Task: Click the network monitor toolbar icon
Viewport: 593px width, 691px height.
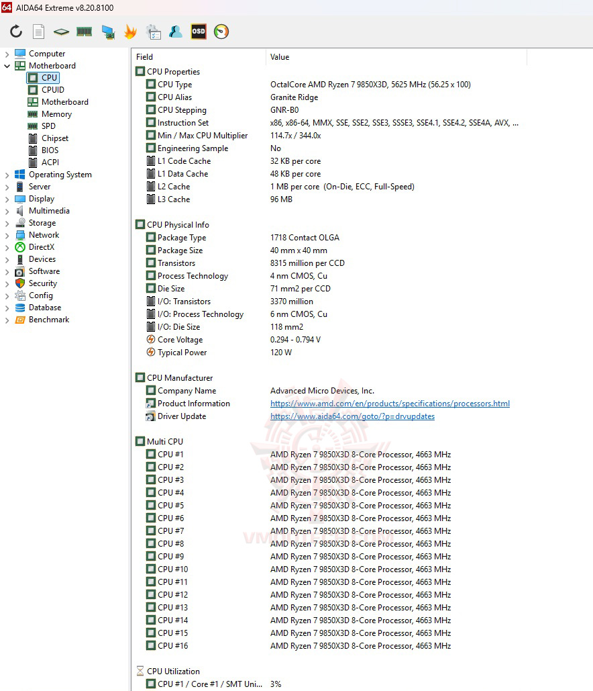Action: point(108,32)
